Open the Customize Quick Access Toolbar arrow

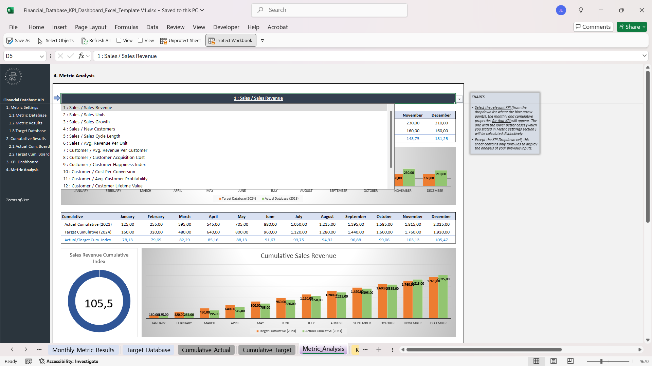[x=262, y=41]
